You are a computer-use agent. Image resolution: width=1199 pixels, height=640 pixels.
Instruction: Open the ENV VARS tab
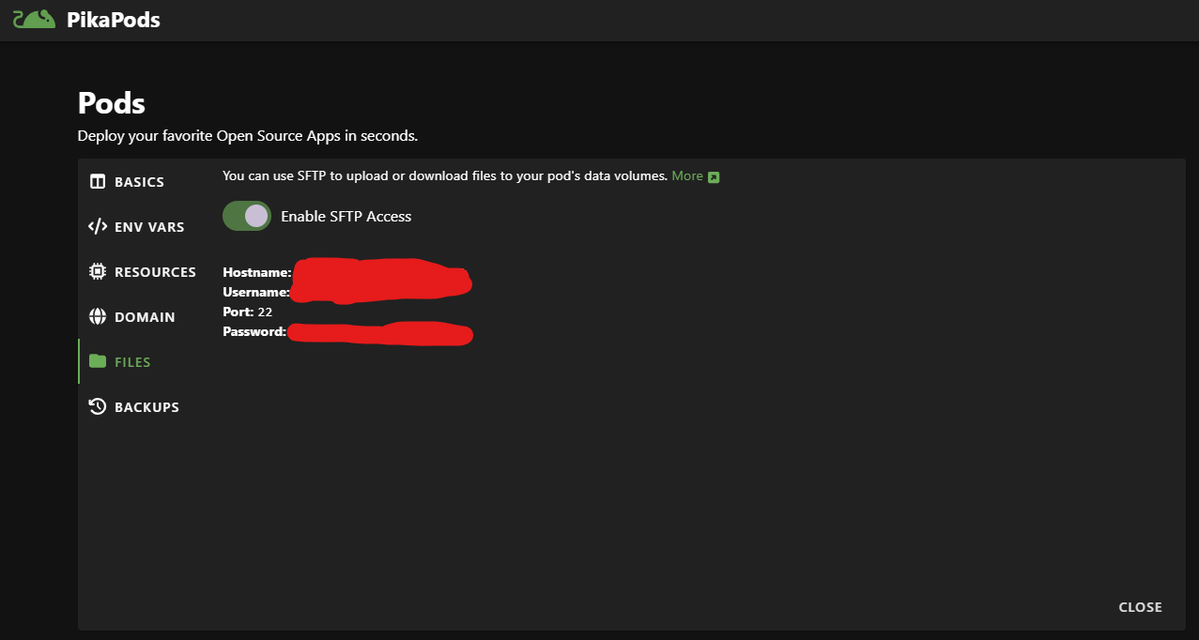(149, 227)
